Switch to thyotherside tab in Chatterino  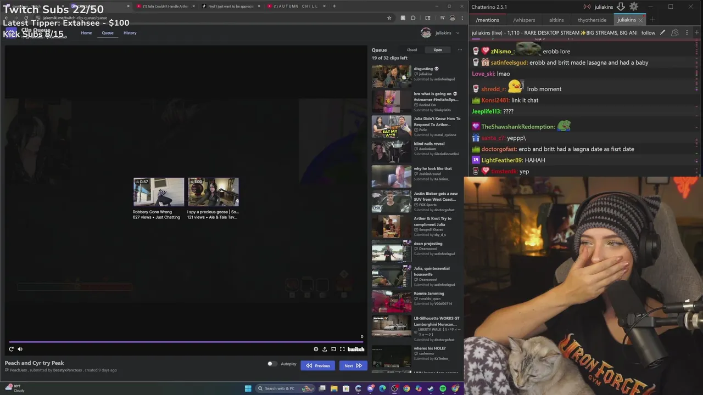592,20
